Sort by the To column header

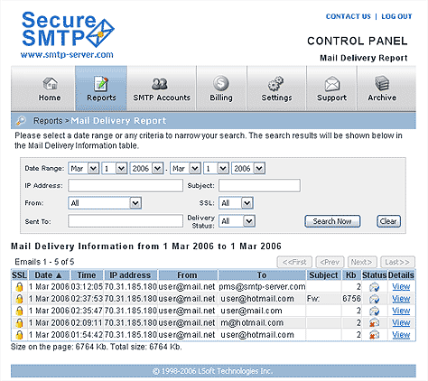(262, 275)
